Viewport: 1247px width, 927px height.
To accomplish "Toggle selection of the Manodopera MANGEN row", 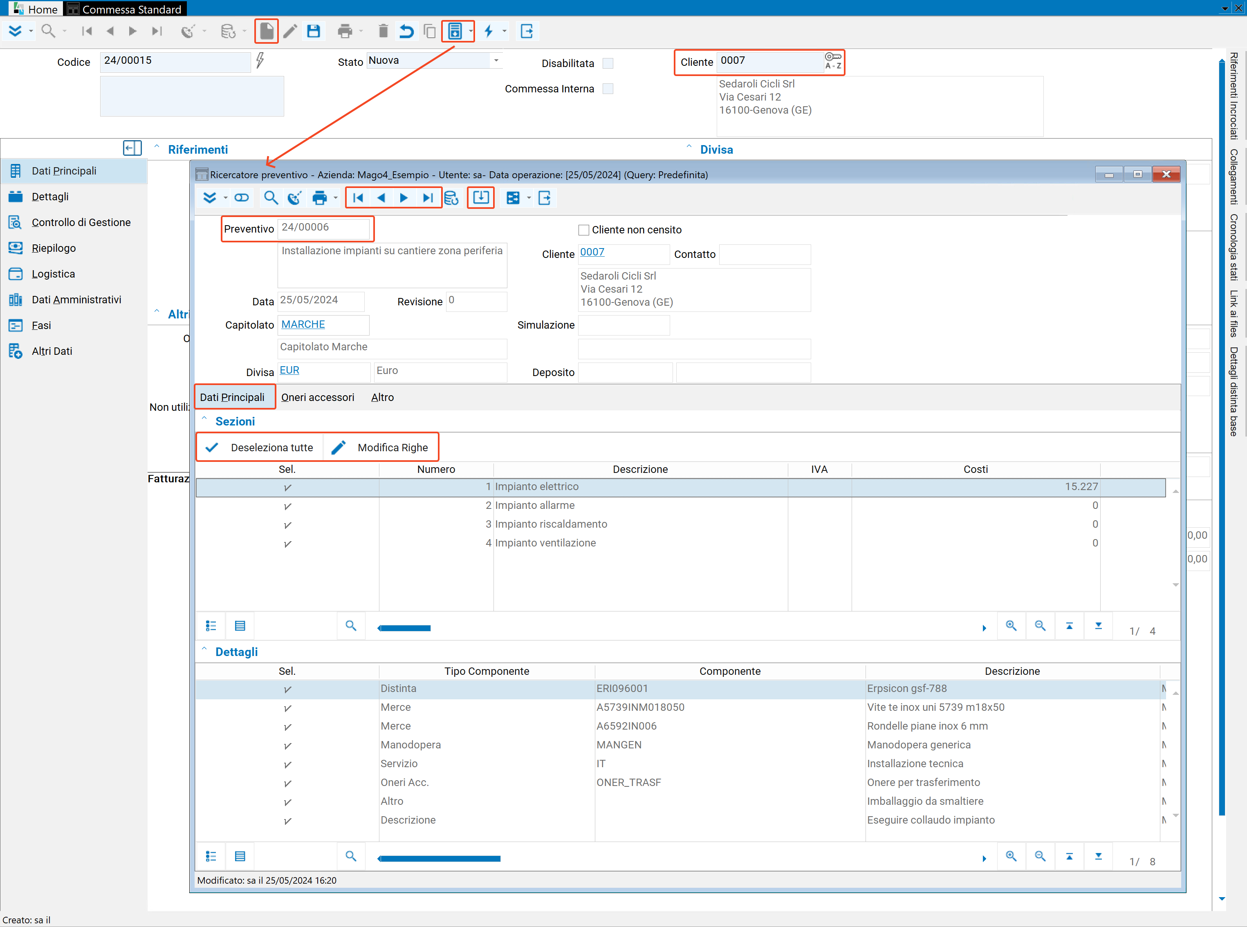I will tap(287, 746).
